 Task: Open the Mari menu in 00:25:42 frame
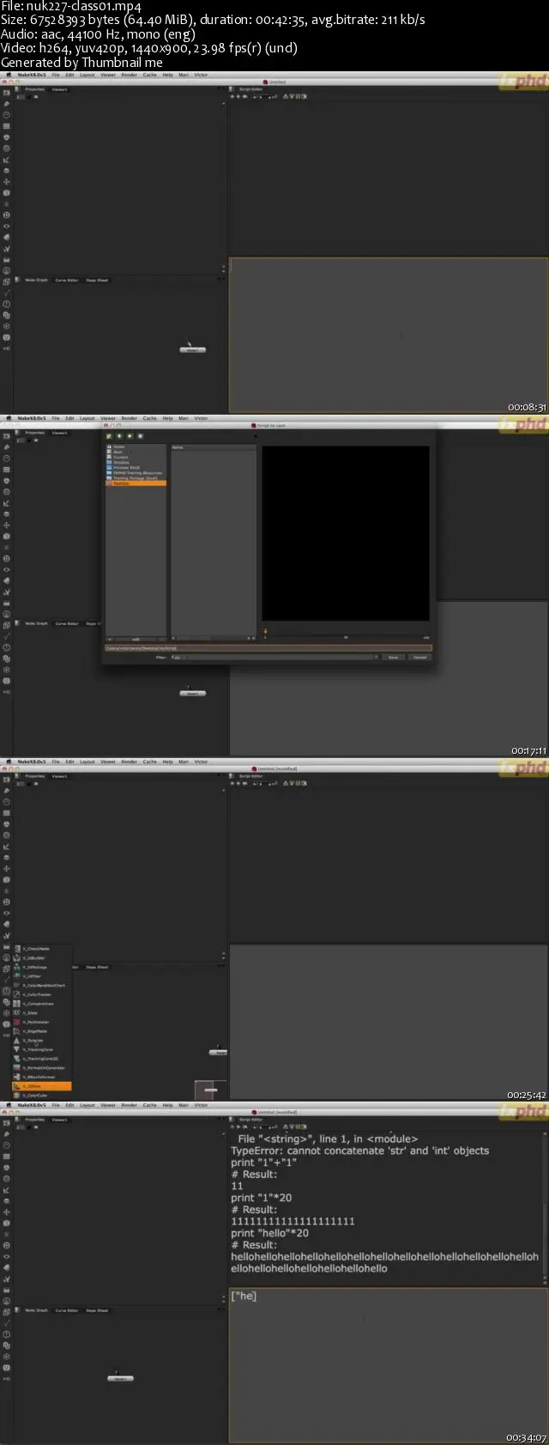(x=184, y=762)
